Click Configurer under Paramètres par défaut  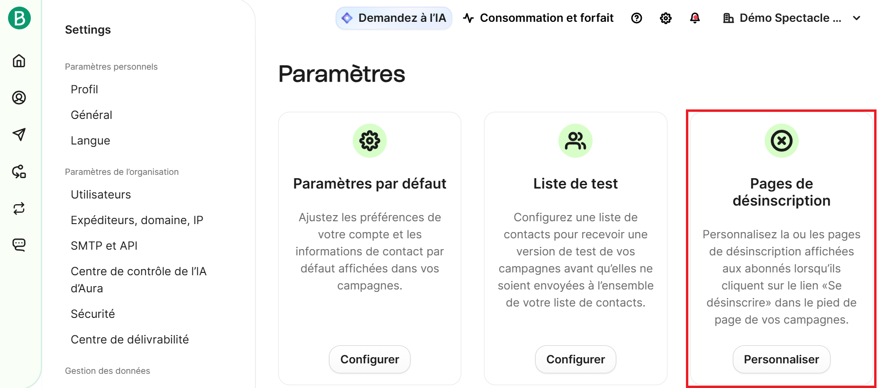pyautogui.click(x=370, y=359)
